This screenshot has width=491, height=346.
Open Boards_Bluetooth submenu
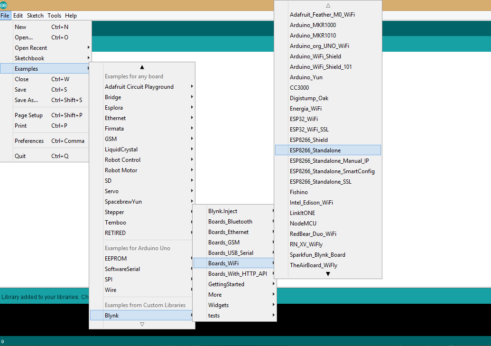coord(234,221)
